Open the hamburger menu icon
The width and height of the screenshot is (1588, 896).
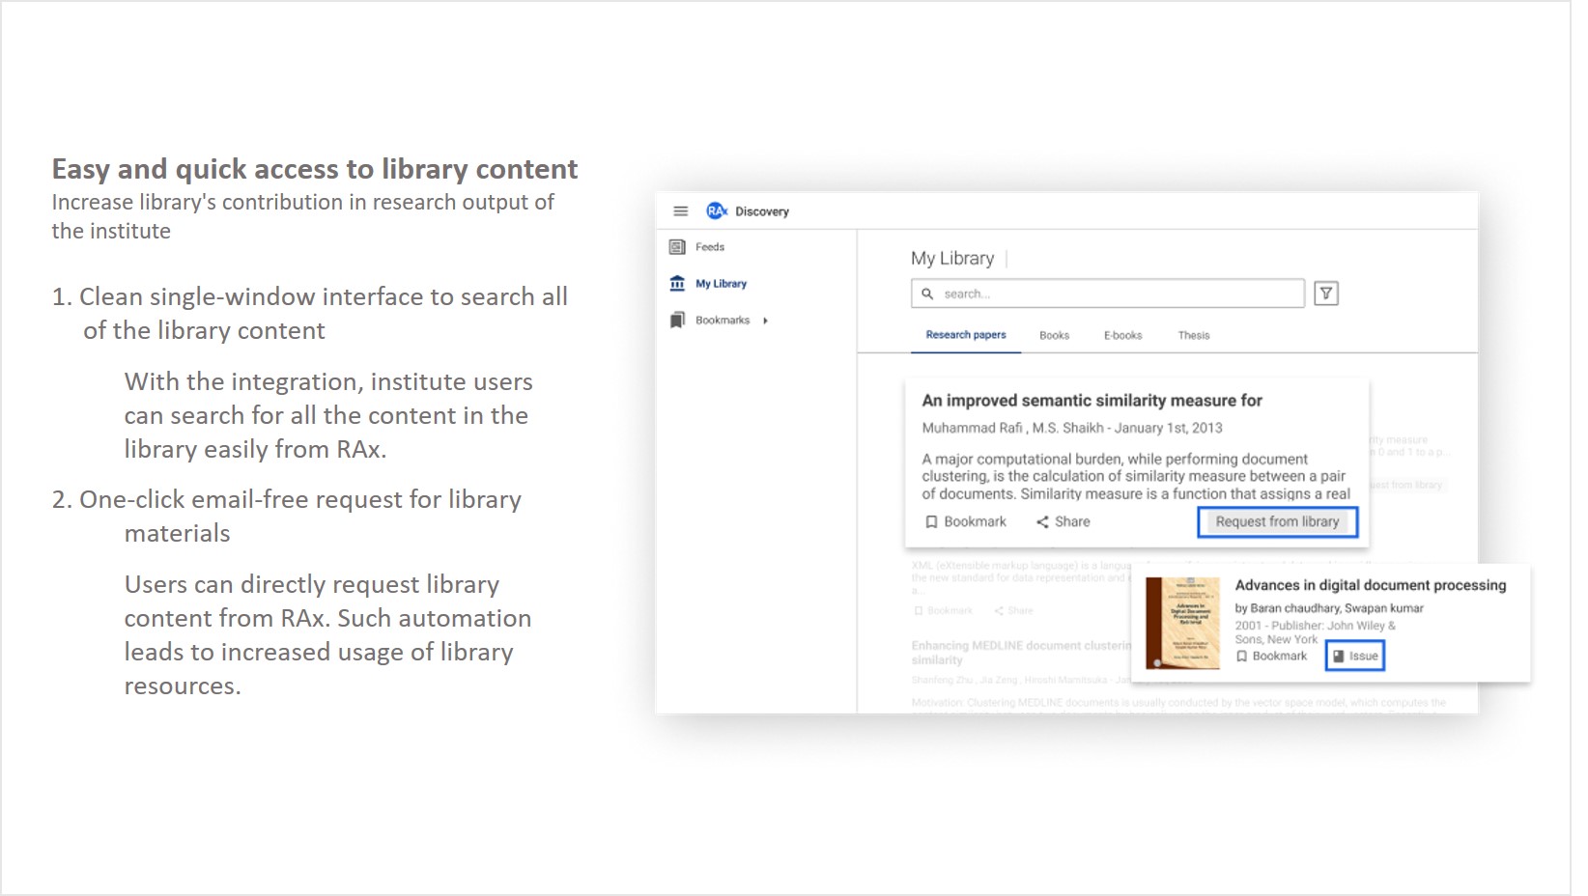680,211
